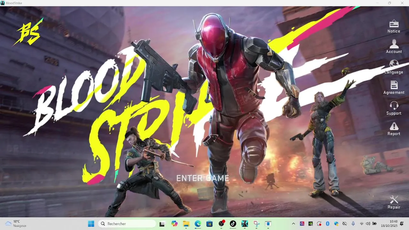Image resolution: width=409 pixels, height=230 pixels.
Task: Open the Bluetooth tray icon
Action: tap(328, 224)
